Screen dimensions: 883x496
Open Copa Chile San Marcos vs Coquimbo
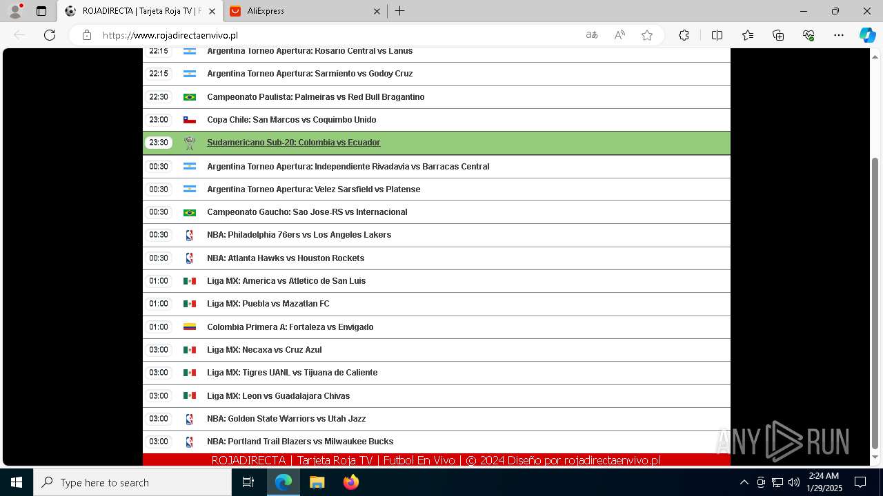[x=292, y=120]
